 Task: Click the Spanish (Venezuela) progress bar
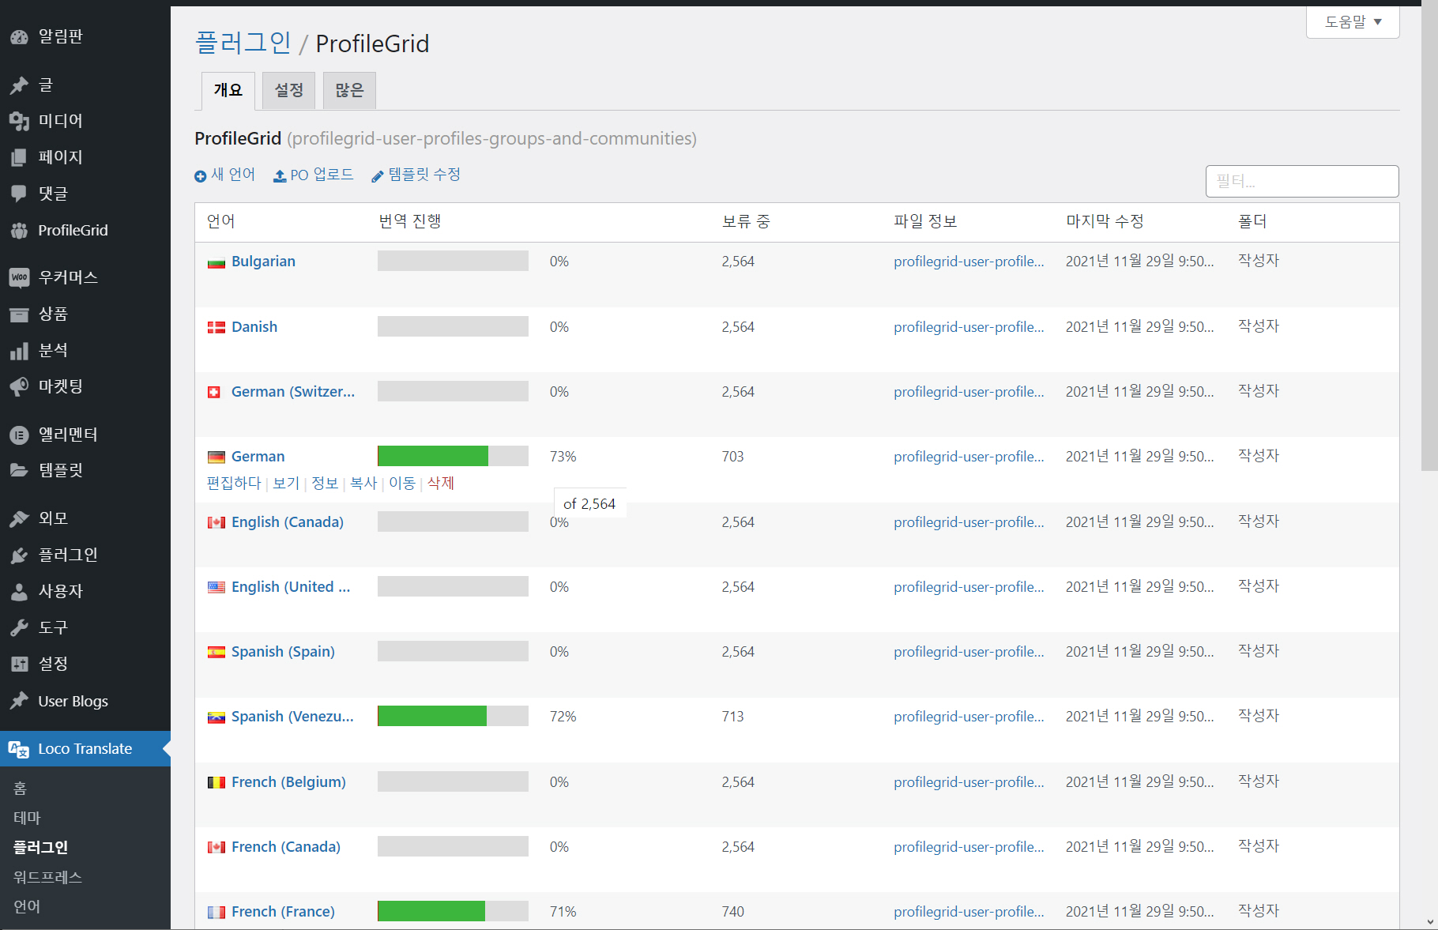[x=453, y=716]
